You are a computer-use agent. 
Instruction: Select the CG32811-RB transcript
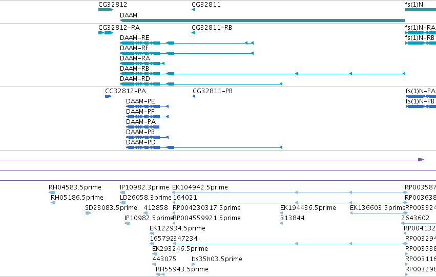click(x=212, y=28)
